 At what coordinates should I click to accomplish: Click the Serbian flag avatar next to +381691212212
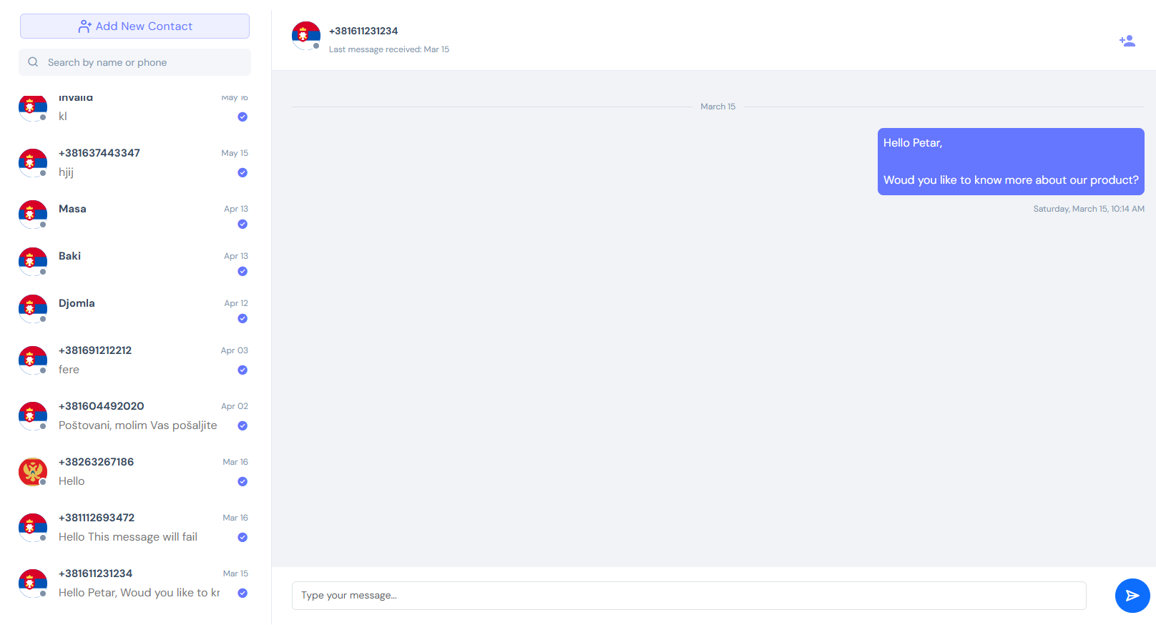coord(33,360)
